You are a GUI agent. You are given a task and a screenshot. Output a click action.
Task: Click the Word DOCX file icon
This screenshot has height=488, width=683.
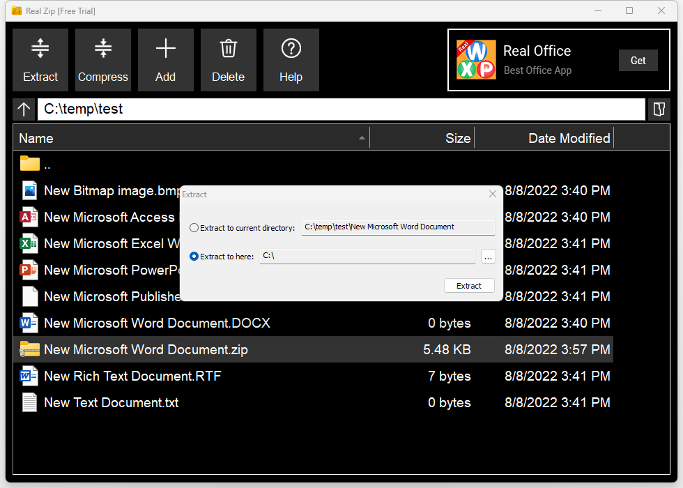click(x=29, y=323)
